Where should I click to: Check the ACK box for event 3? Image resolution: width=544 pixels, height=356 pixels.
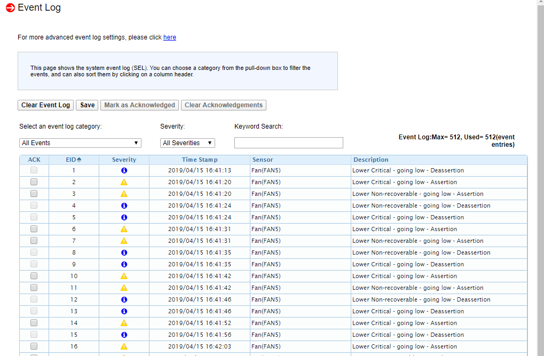click(x=34, y=194)
